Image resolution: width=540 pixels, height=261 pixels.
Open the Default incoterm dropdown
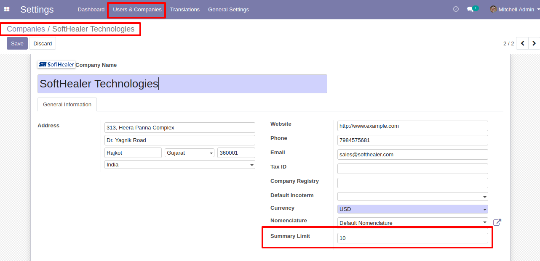[413, 196]
